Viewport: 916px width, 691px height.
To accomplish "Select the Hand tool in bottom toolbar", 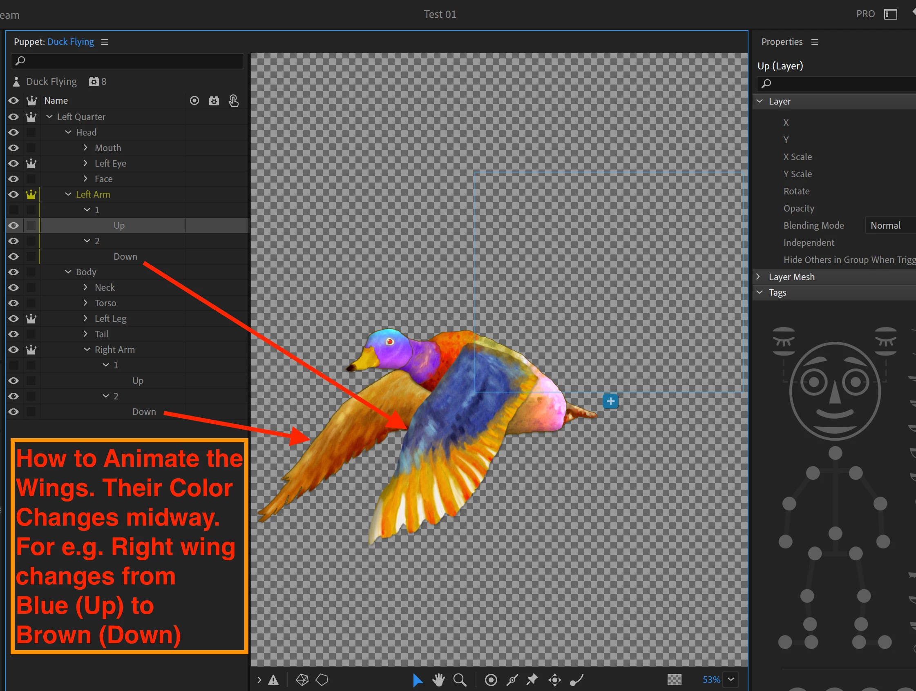I will click(438, 680).
